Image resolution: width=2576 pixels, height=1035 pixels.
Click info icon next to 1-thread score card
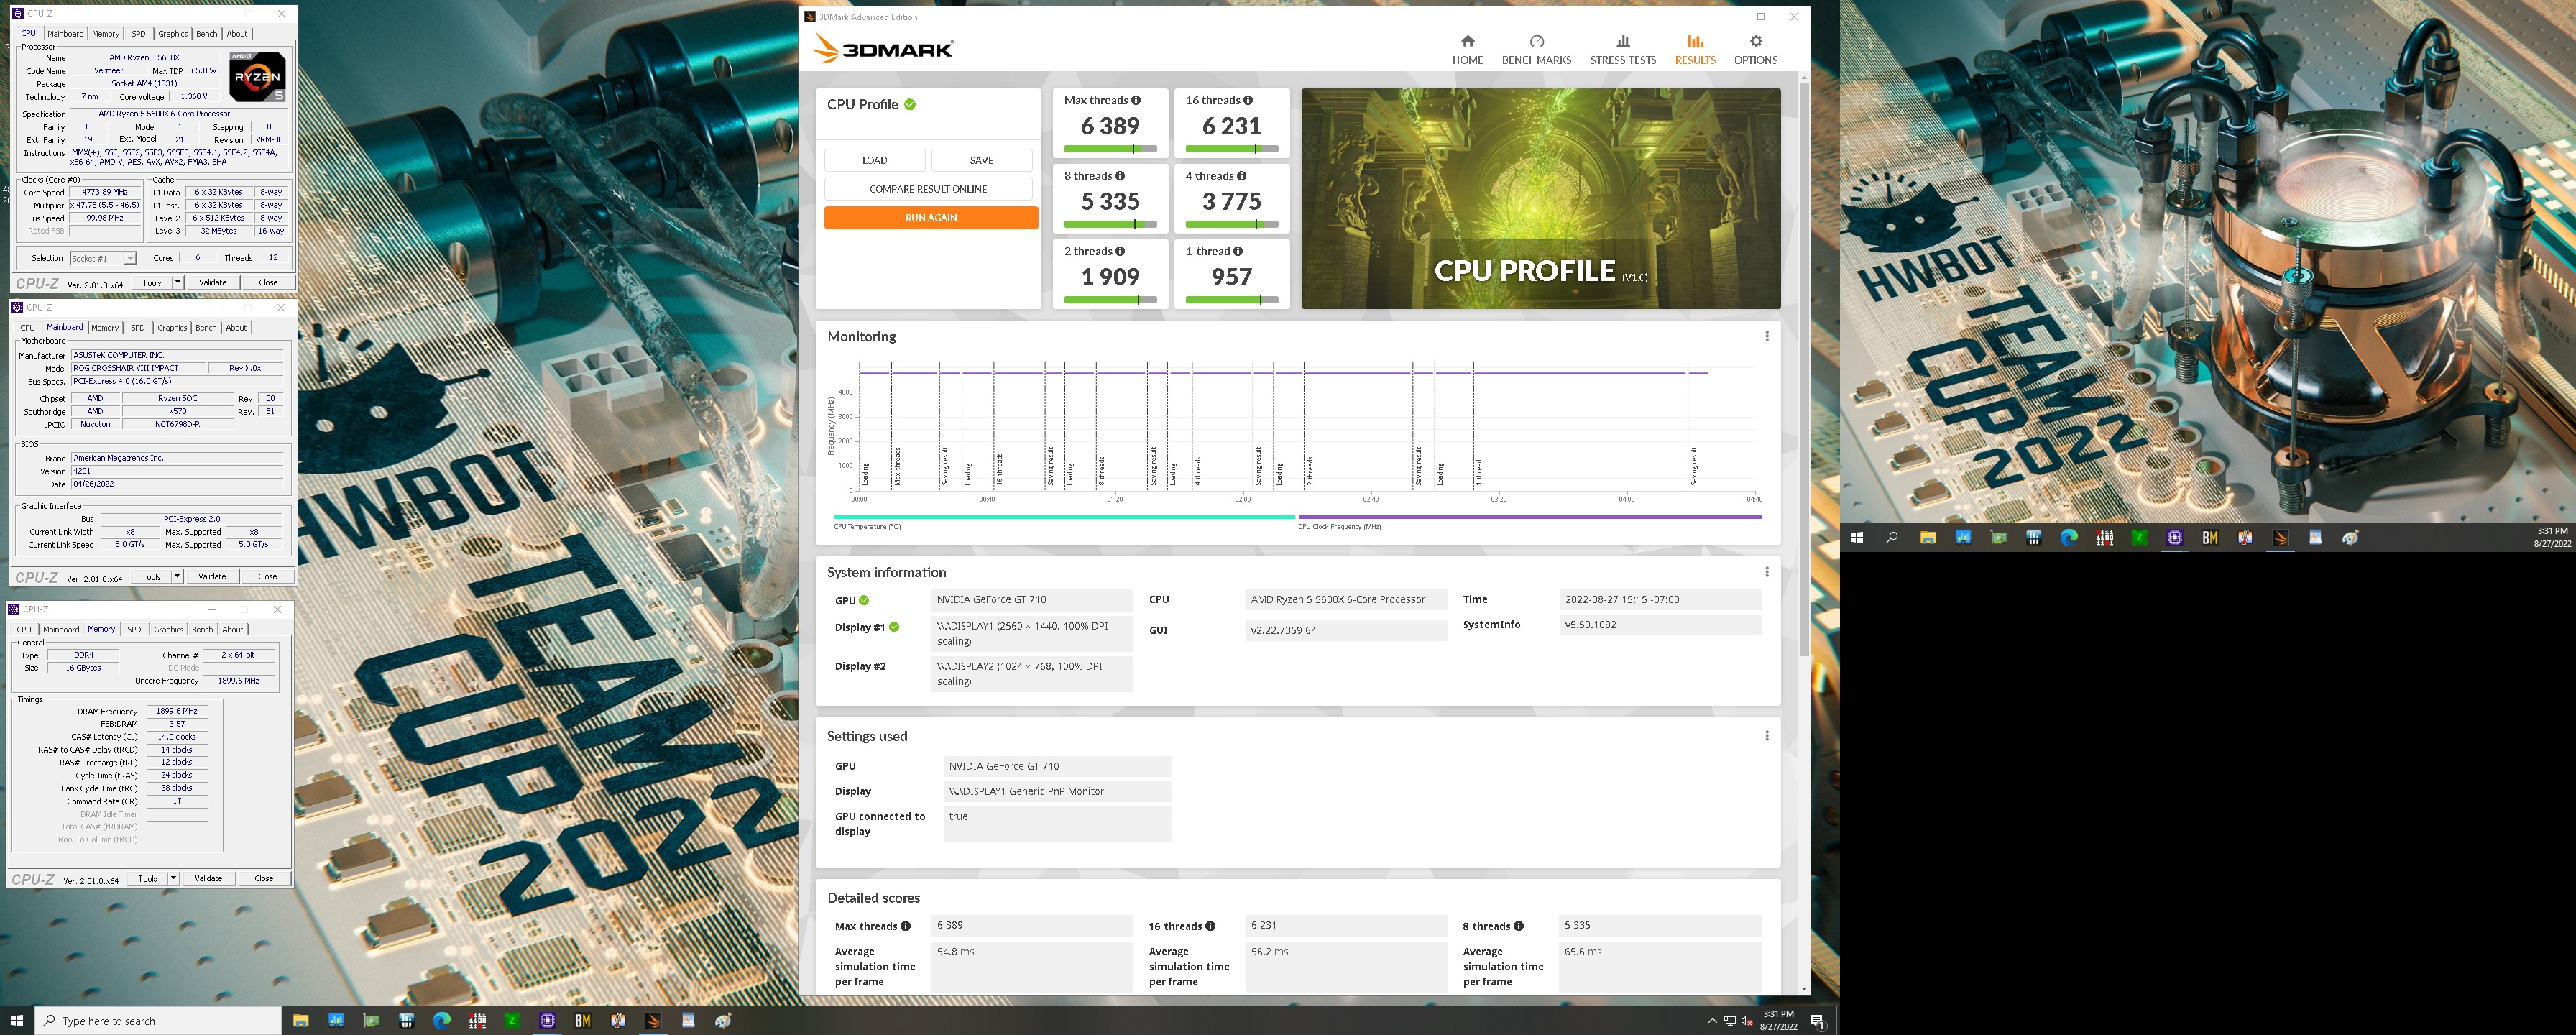click(1238, 251)
